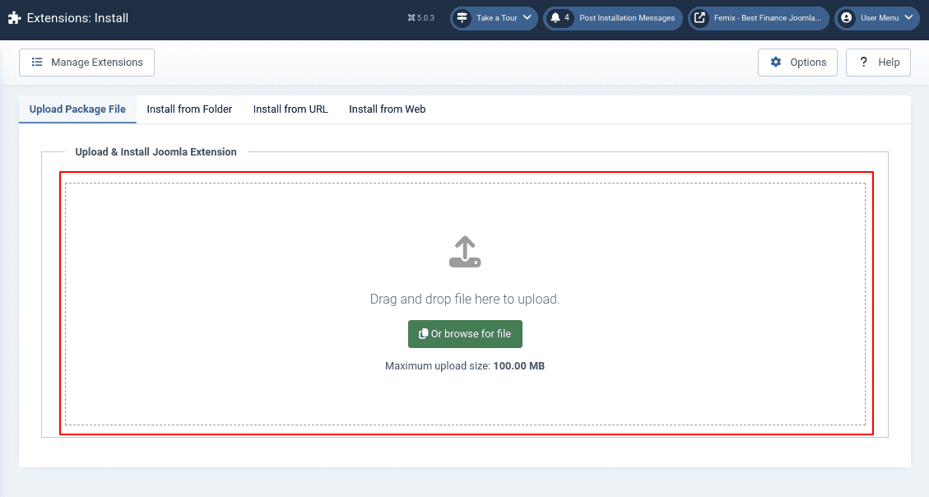Select the Upload Package File tab
Screen dimensions: 929x497
pos(77,109)
